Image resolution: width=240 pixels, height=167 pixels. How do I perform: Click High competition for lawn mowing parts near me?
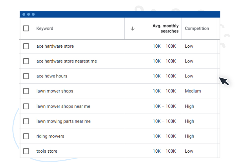(x=189, y=121)
